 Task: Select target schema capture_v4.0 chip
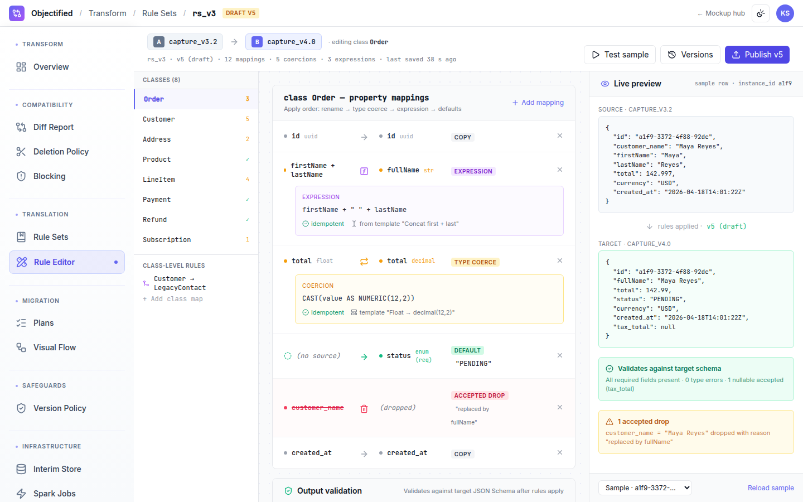coord(283,42)
